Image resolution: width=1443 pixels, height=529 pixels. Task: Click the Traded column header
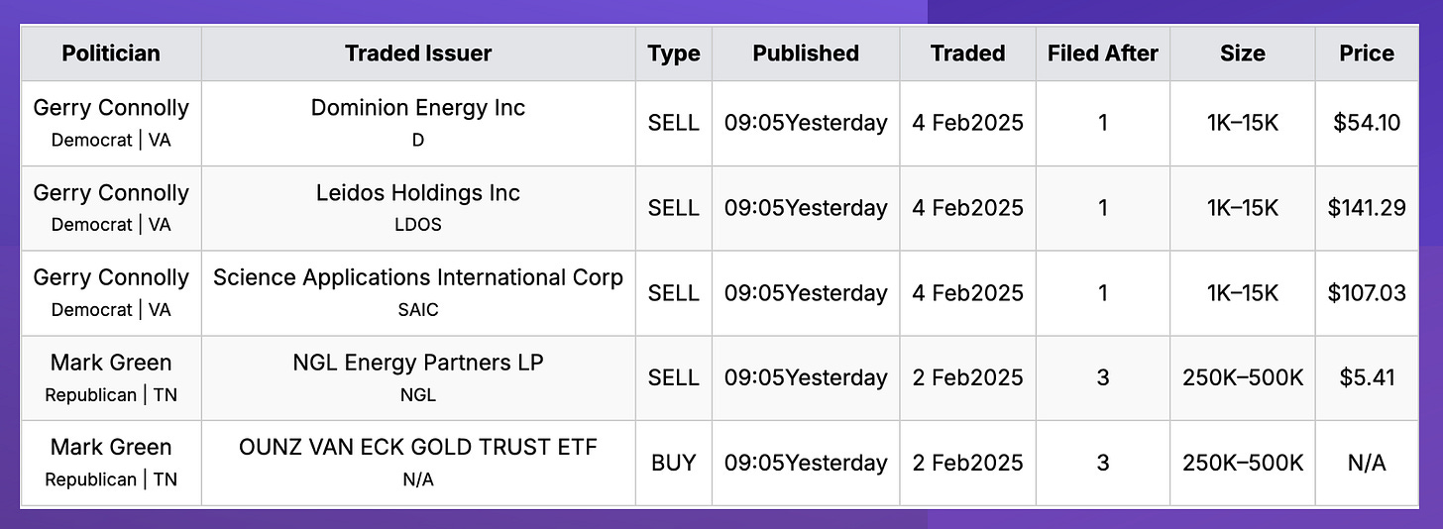[x=968, y=53]
